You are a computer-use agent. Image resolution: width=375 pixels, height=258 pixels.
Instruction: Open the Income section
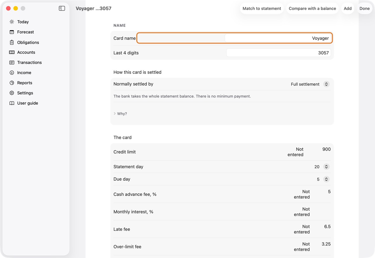[x=24, y=73]
